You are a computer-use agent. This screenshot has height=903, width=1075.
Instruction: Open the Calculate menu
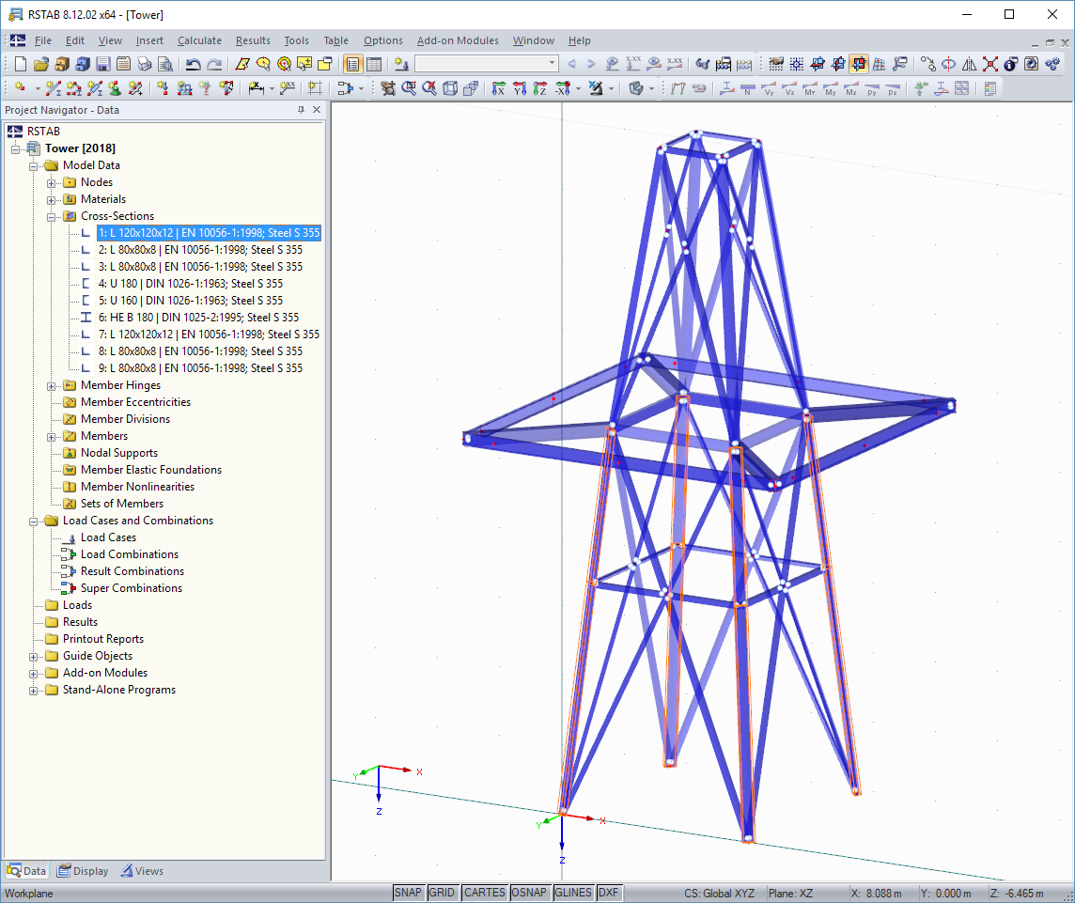tap(199, 40)
